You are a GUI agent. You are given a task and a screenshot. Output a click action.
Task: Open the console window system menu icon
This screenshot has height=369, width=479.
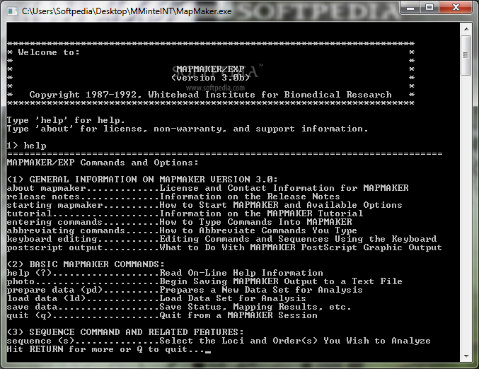pyautogui.click(x=12, y=11)
